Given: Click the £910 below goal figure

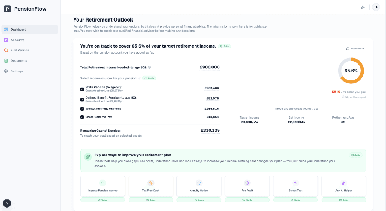Looking at the screenshot, I should [x=336, y=92].
